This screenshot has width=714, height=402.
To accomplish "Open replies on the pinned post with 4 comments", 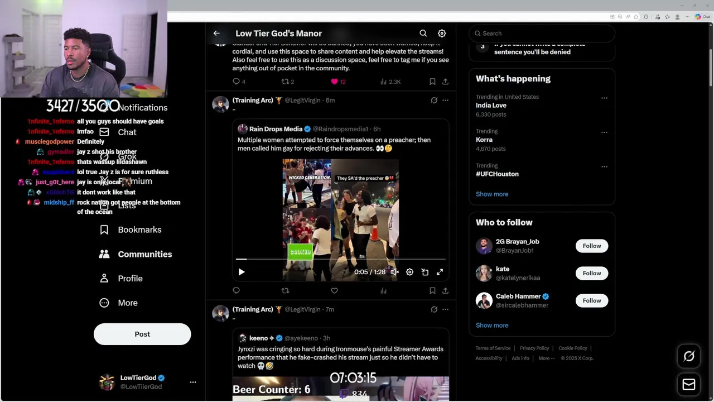I will 239,82.
